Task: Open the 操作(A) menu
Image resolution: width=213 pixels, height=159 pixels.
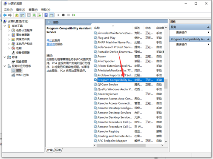Action: pyautogui.click(x=20, y=10)
